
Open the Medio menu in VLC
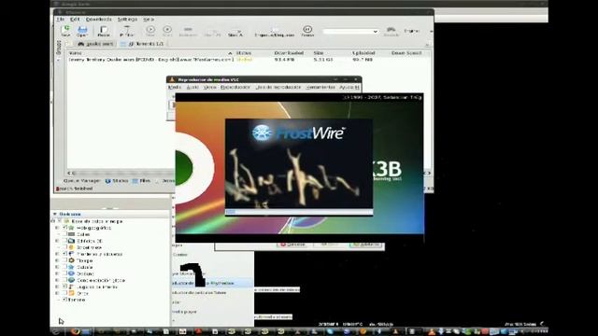point(175,87)
